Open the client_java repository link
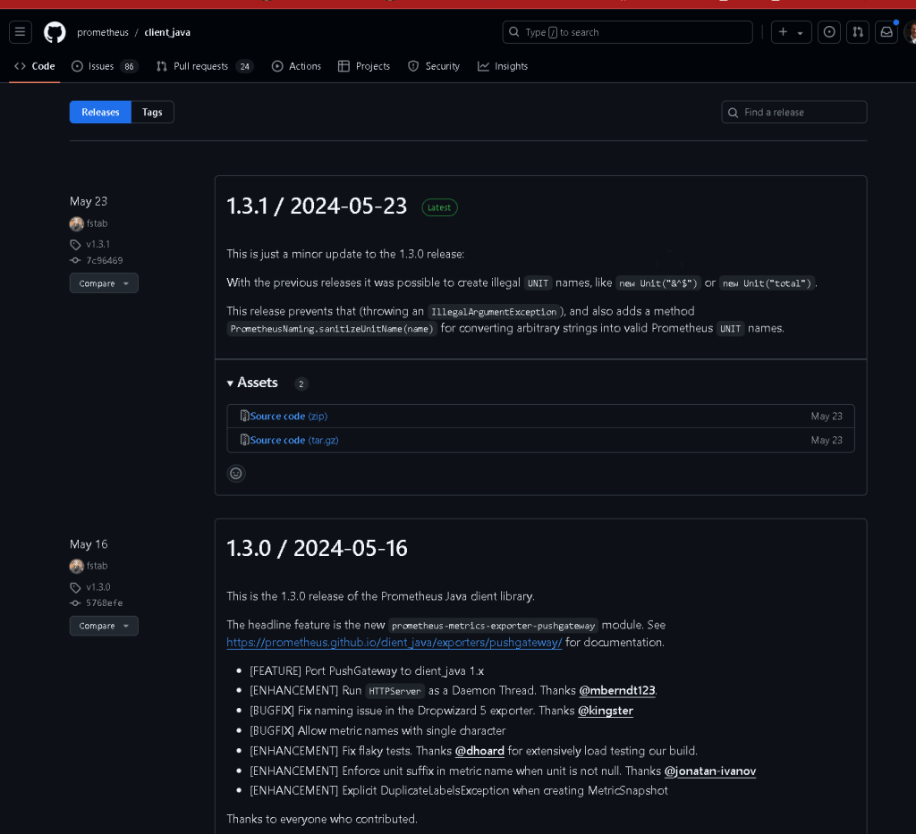 tap(167, 32)
